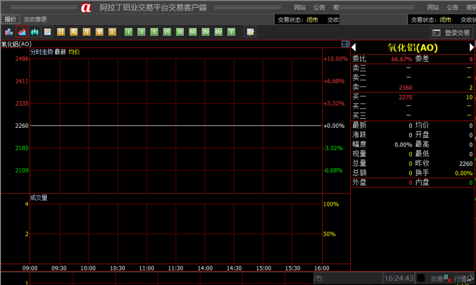Select the 1-minute interval button
Screen dimensions: 476x285
coord(129,32)
